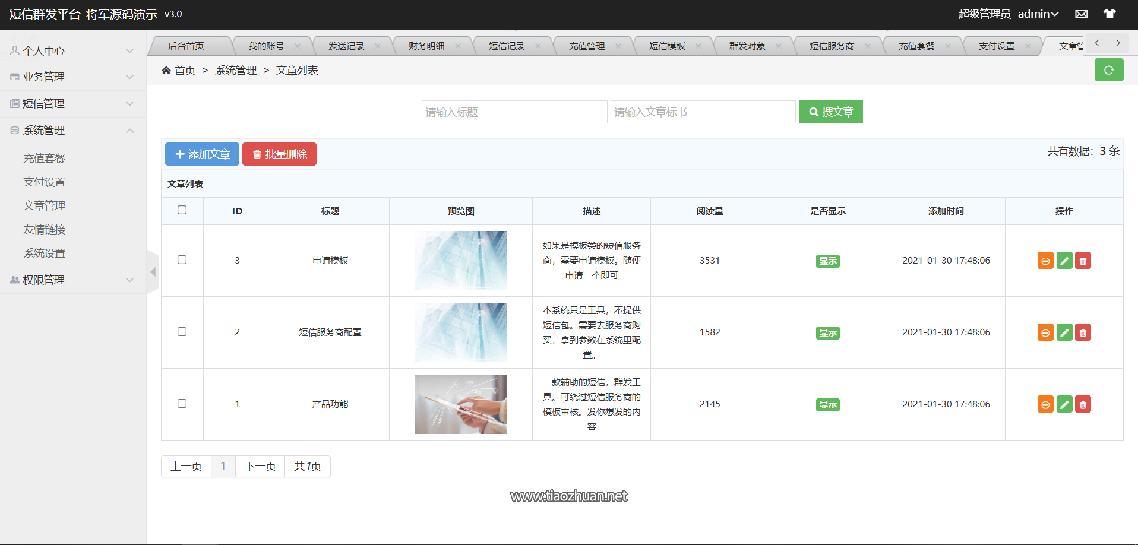Check the checkbox for article ID 3

pyautogui.click(x=182, y=260)
